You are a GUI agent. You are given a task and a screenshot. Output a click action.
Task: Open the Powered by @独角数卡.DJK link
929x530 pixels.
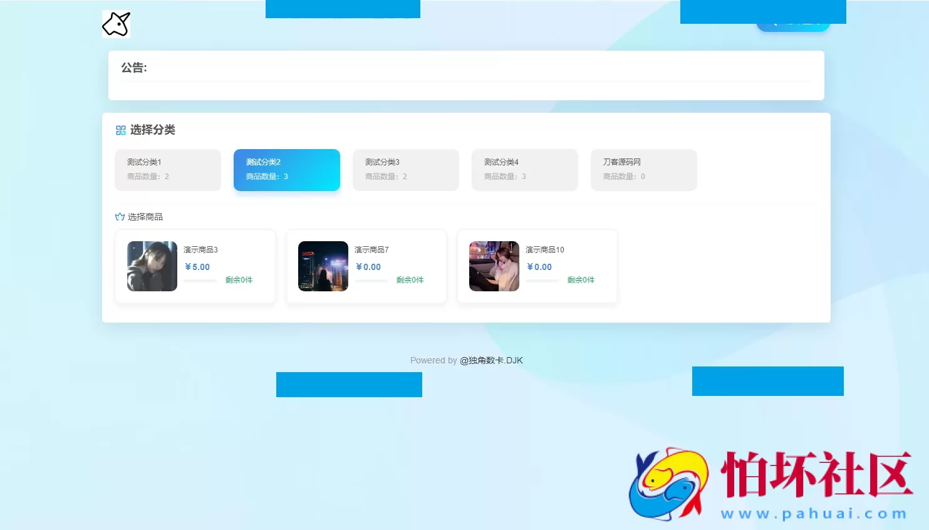[492, 360]
